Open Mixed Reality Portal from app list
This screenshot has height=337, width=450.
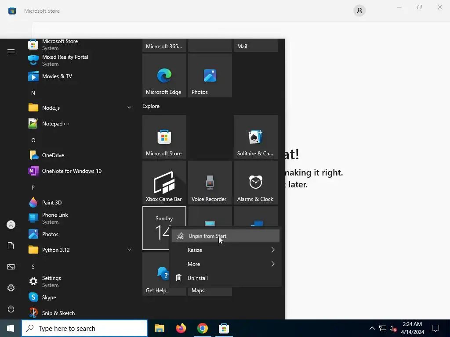tap(80, 61)
